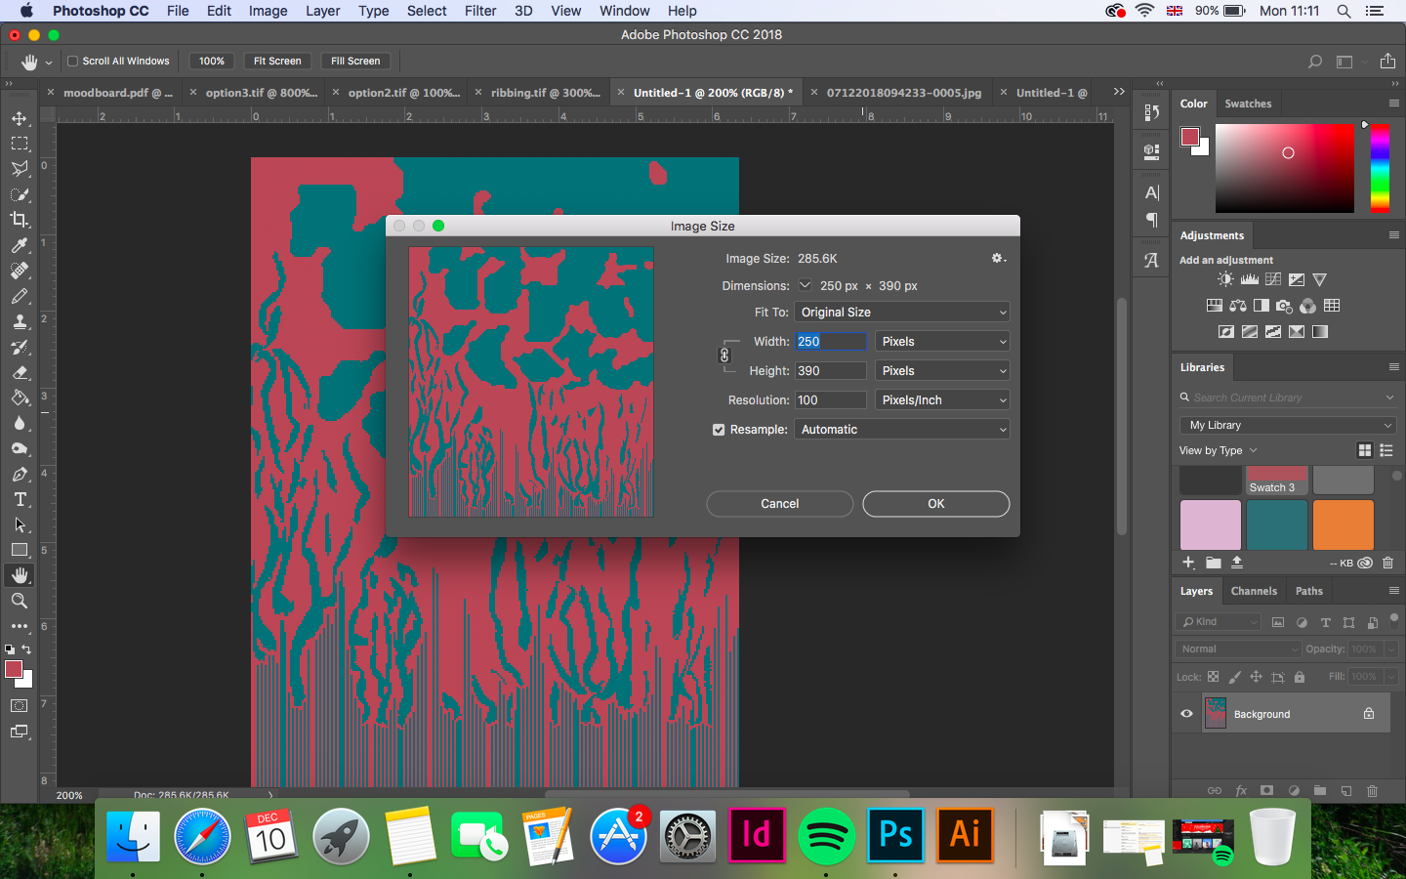
Task: Click the Levels adjustment icon
Action: pyautogui.click(x=1249, y=279)
